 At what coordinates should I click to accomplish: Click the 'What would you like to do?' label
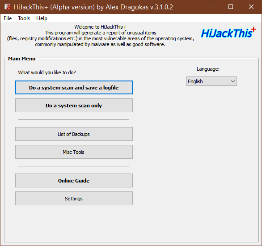pyautogui.click(x=47, y=72)
